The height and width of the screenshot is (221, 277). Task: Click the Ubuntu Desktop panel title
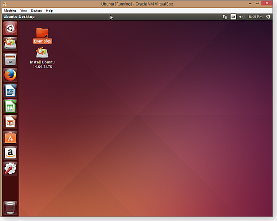[x=19, y=17]
